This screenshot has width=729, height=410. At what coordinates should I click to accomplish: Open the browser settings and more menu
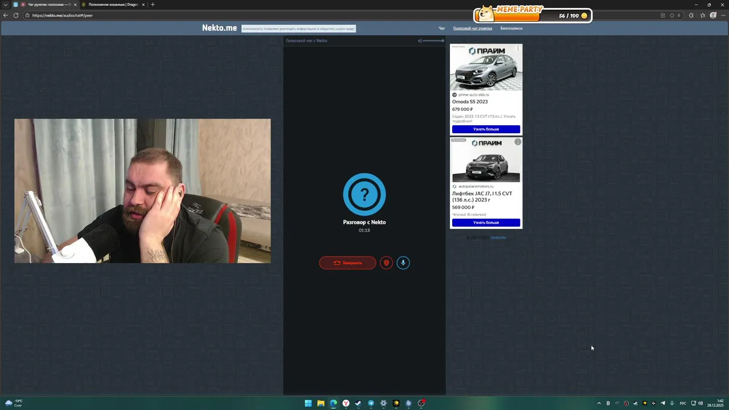pos(722,15)
